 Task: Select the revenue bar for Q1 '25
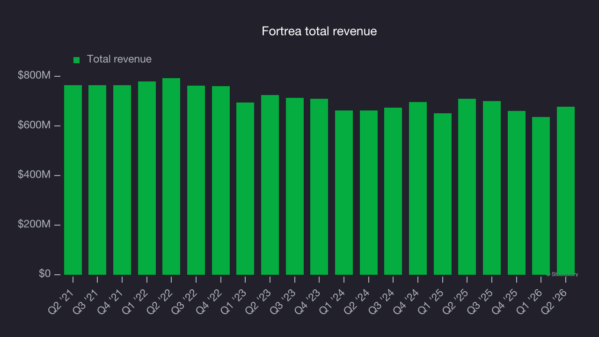[x=443, y=194]
